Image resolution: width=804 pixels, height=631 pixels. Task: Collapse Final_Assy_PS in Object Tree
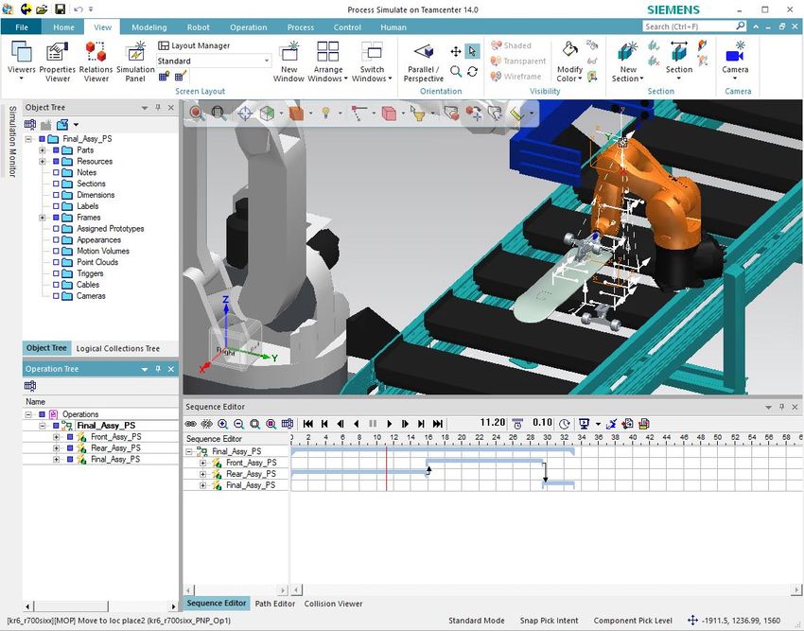[28, 139]
